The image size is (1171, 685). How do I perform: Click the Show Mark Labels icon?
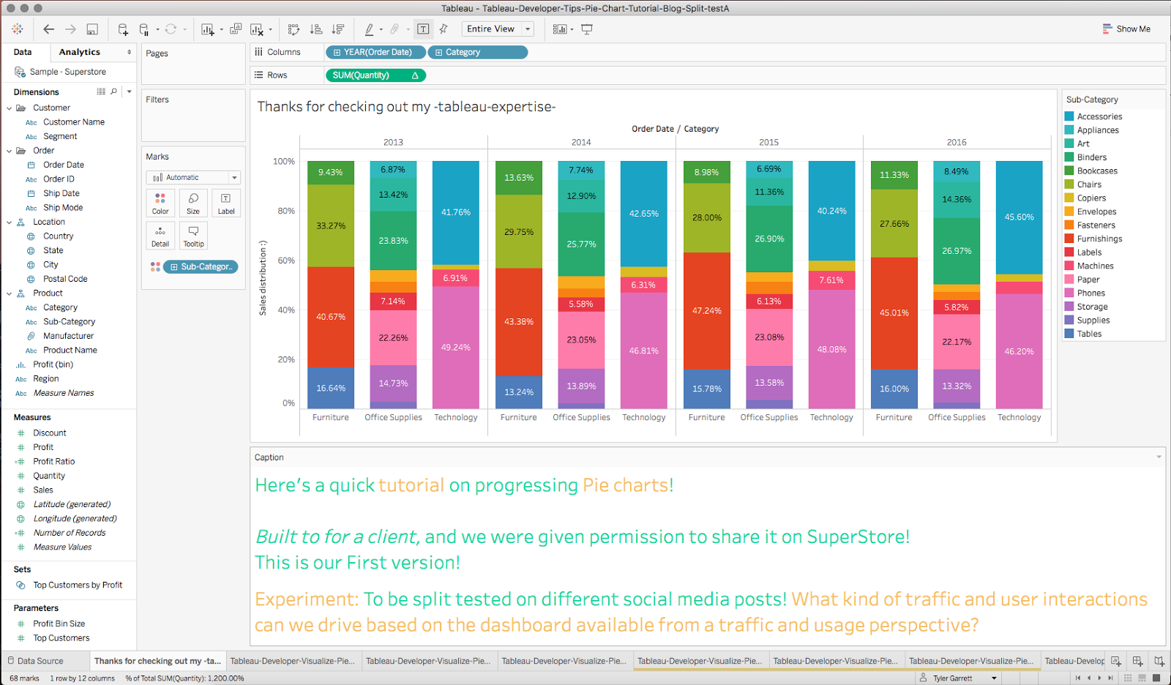pos(423,29)
